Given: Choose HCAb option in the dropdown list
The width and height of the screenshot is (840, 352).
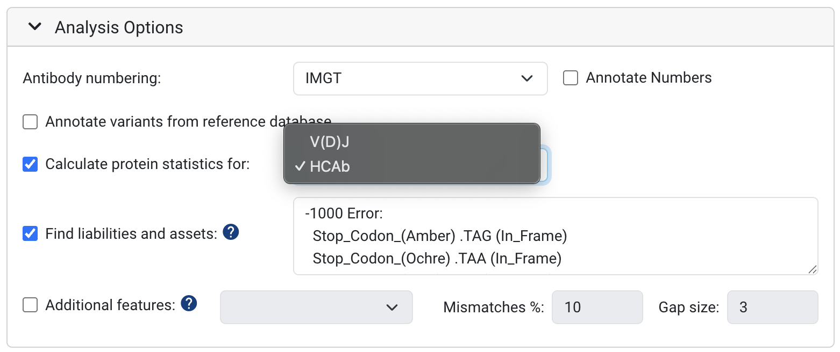Looking at the screenshot, I should [330, 167].
